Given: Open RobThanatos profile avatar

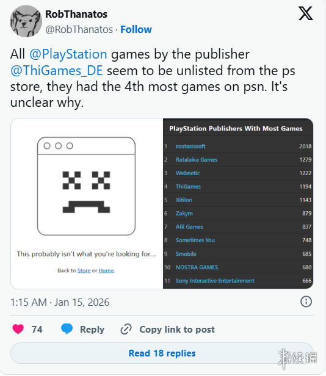Looking at the screenshot, I should [x=26, y=21].
